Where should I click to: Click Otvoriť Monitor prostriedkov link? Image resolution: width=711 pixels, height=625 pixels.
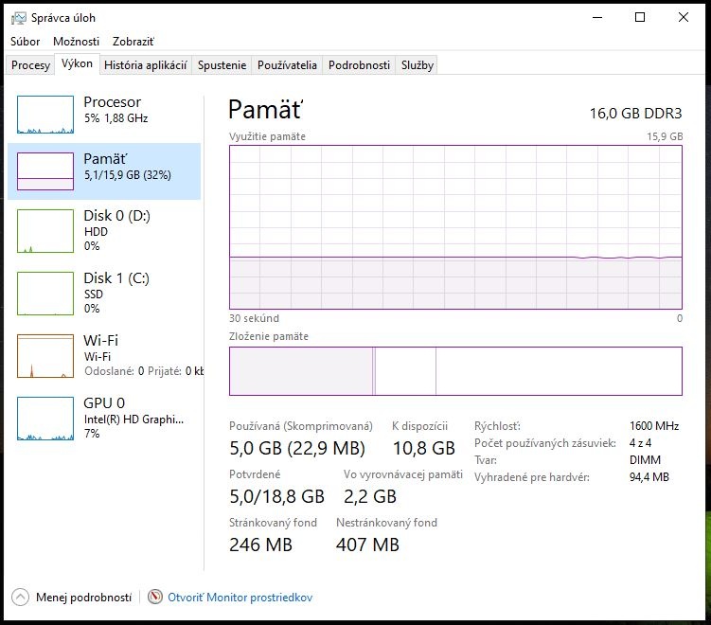pyautogui.click(x=240, y=598)
